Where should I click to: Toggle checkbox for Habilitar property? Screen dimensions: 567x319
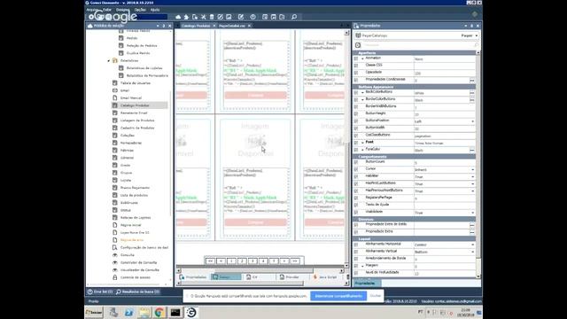356,176
